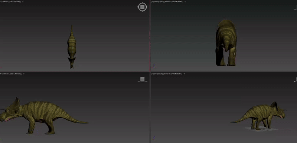
Task: Open the Orthographic view label menu
Action: pyautogui.click(x=159, y=1)
